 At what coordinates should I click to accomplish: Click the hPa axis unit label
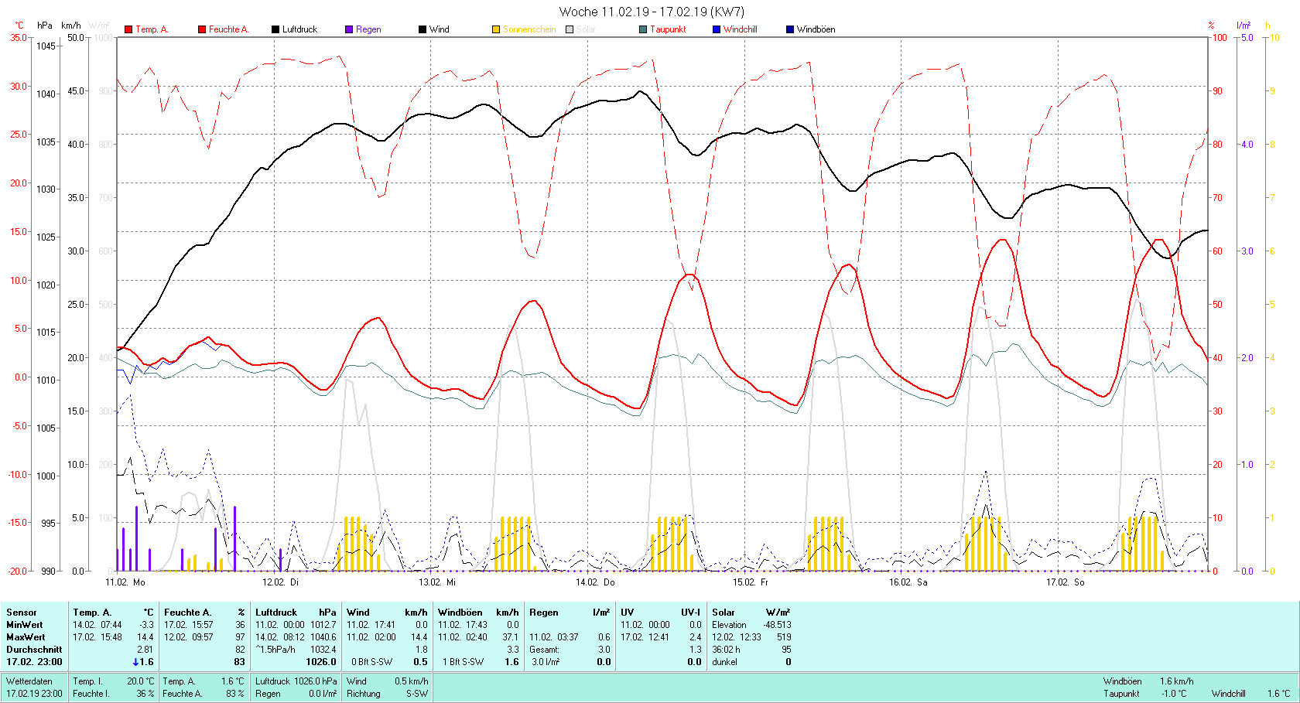pos(45,26)
